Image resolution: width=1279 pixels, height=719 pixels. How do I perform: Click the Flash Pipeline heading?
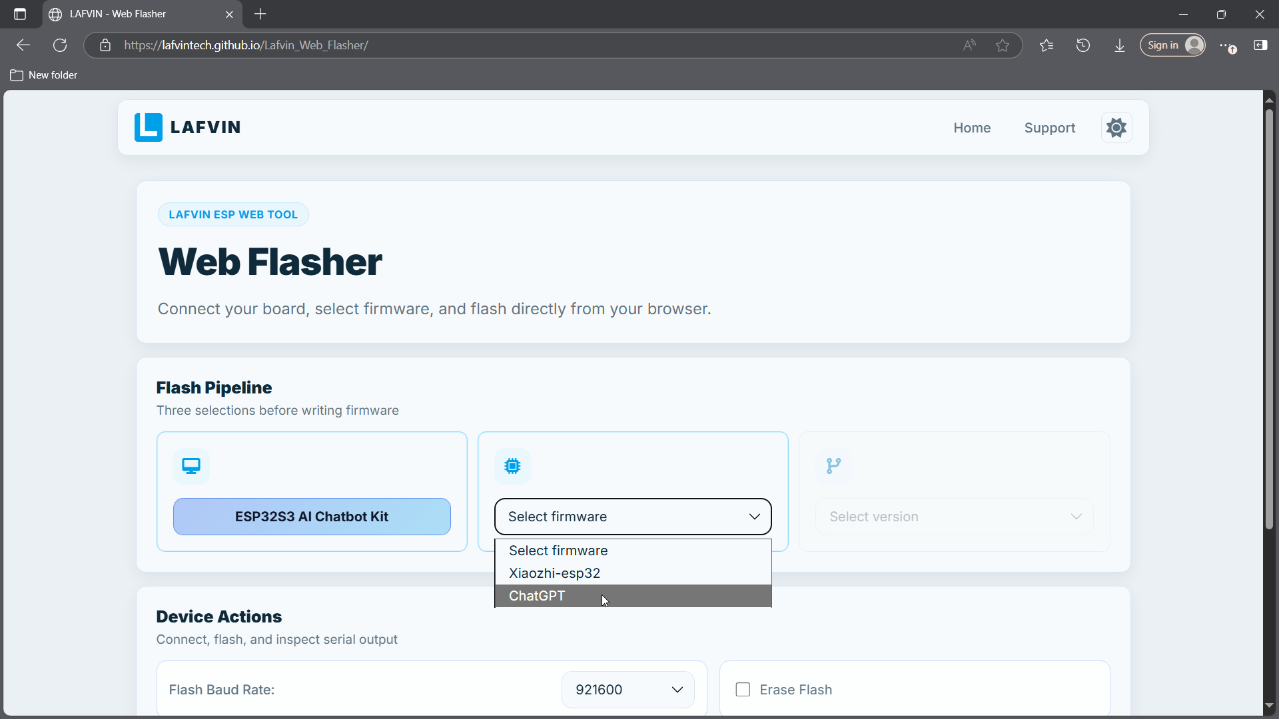point(214,387)
